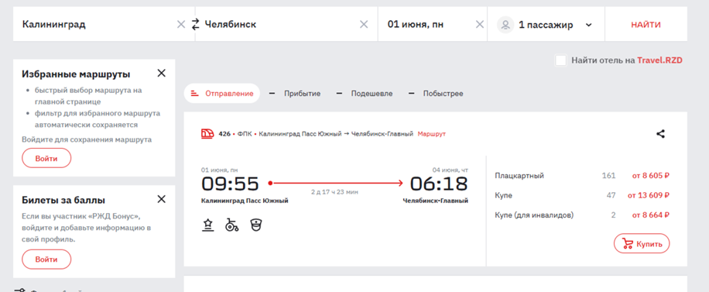Clear the 01 июня date field
Screen dimensions: 709x292
coord(480,25)
